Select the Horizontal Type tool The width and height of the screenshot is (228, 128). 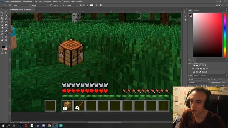pos(6,34)
